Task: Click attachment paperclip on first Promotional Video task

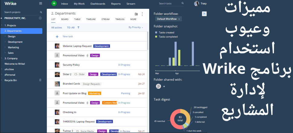Action: click(x=87, y=56)
